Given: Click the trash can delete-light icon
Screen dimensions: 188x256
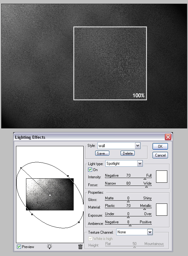Looking at the screenshot, I should [x=80, y=247].
